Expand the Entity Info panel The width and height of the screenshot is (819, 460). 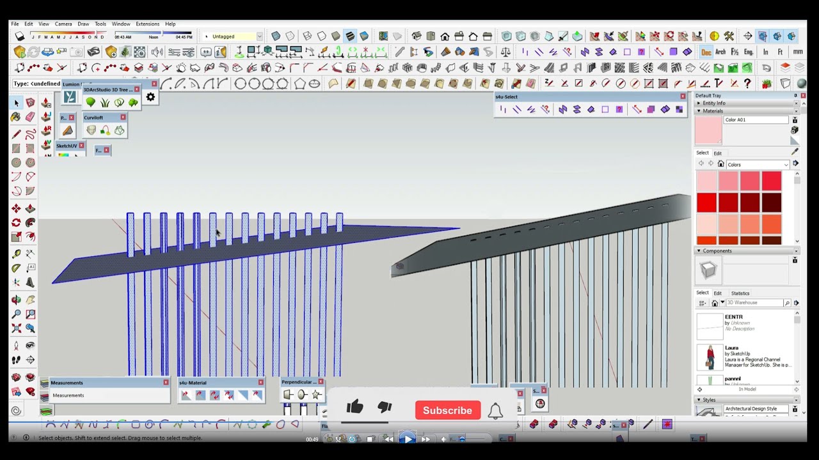tap(746, 103)
